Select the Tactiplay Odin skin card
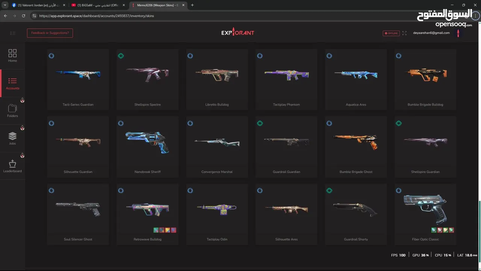The image size is (481, 271). (217, 214)
